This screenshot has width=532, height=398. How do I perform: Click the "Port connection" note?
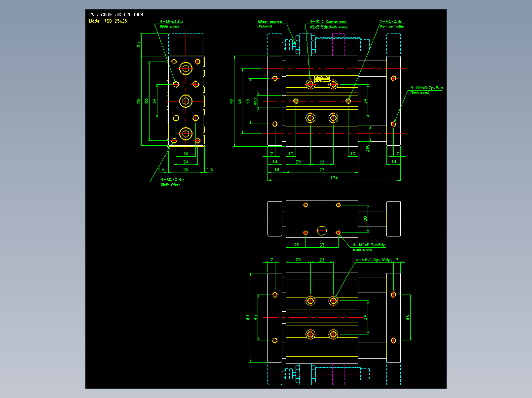392,27
